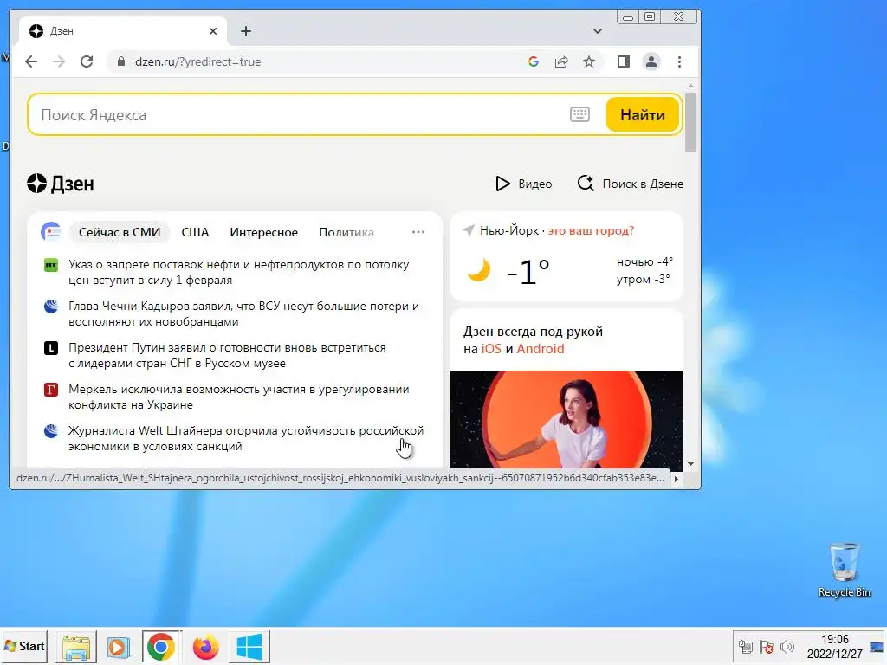
Task: Expand more news categories with ellipsis
Action: click(x=418, y=232)
